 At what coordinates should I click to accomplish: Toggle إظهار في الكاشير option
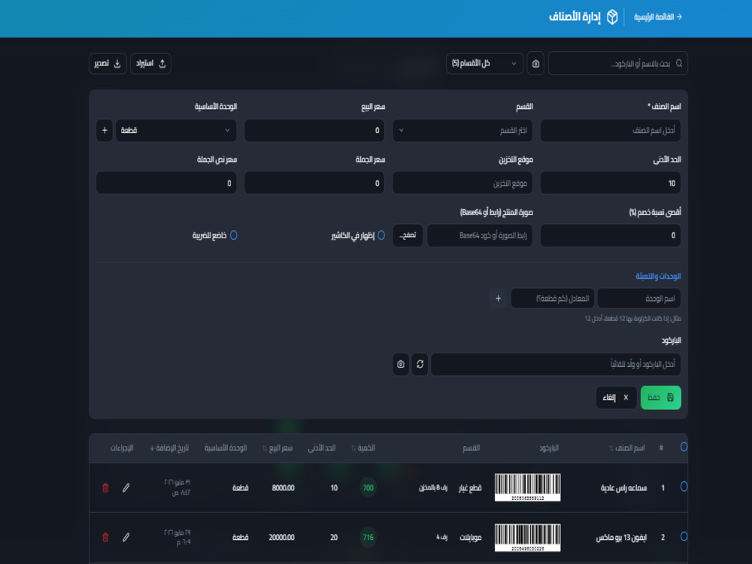click(x=381, y=235)
